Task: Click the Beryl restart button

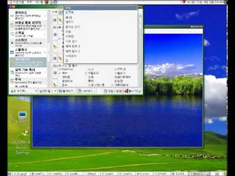Action: pyautogui.click(x=113, y=91)
